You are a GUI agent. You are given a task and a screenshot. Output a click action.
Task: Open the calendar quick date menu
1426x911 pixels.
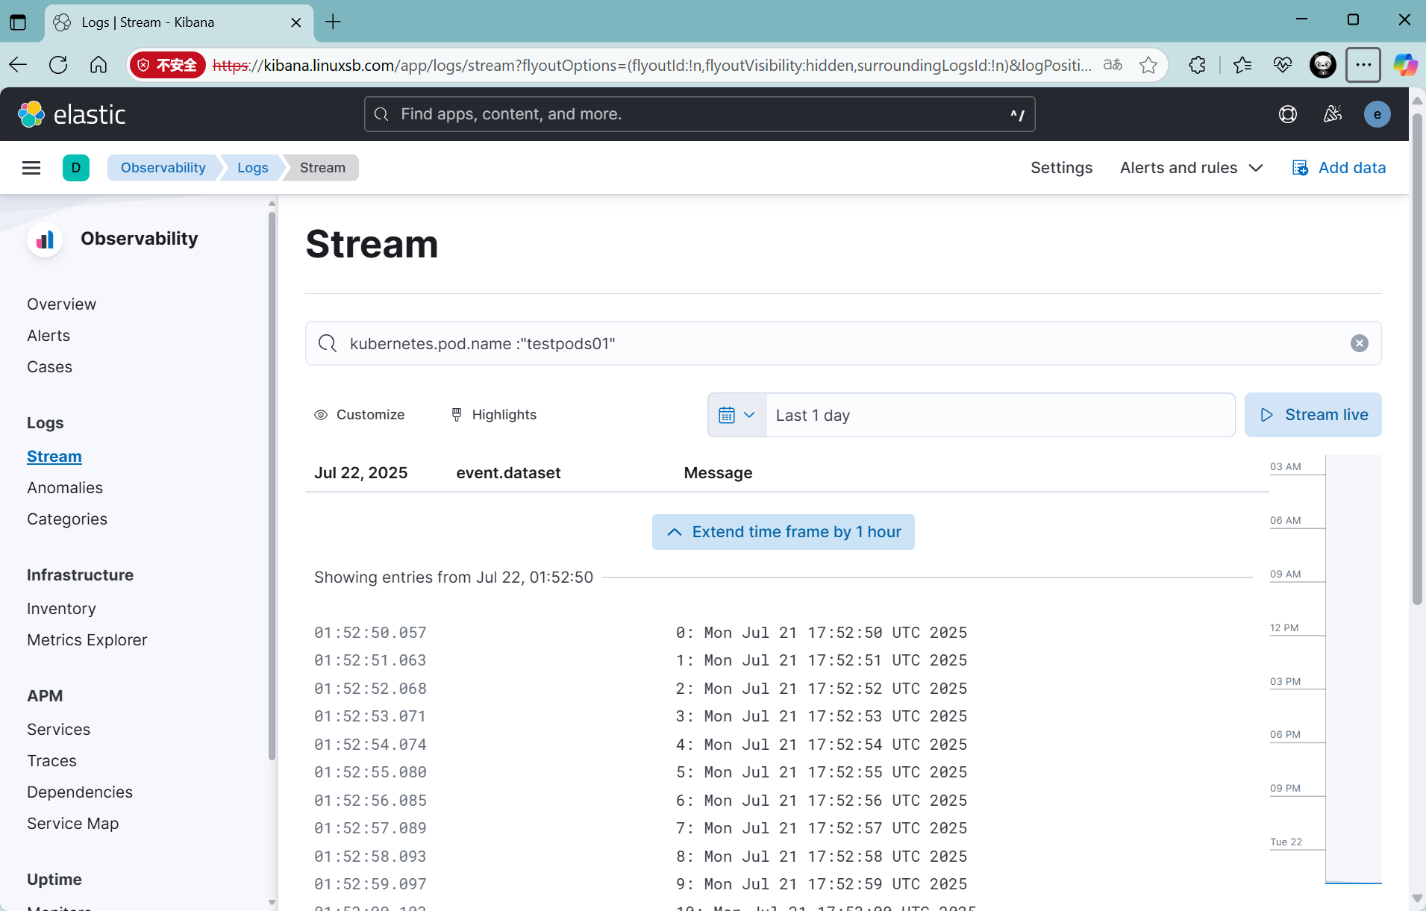737,415
